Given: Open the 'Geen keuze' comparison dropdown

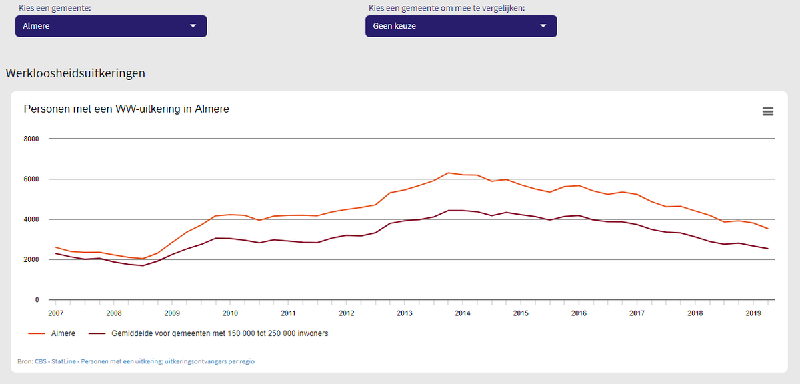Looking at the screenshot, I should coord(461,26).
